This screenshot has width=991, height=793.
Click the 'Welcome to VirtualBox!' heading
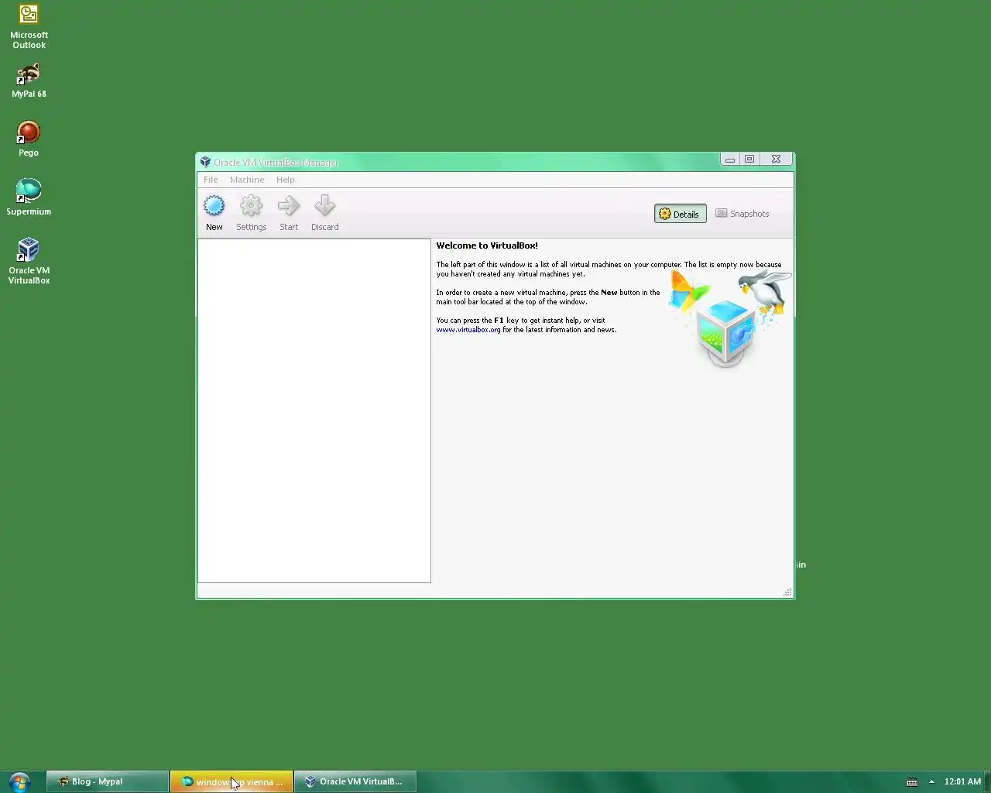click(x=487, y=245)
